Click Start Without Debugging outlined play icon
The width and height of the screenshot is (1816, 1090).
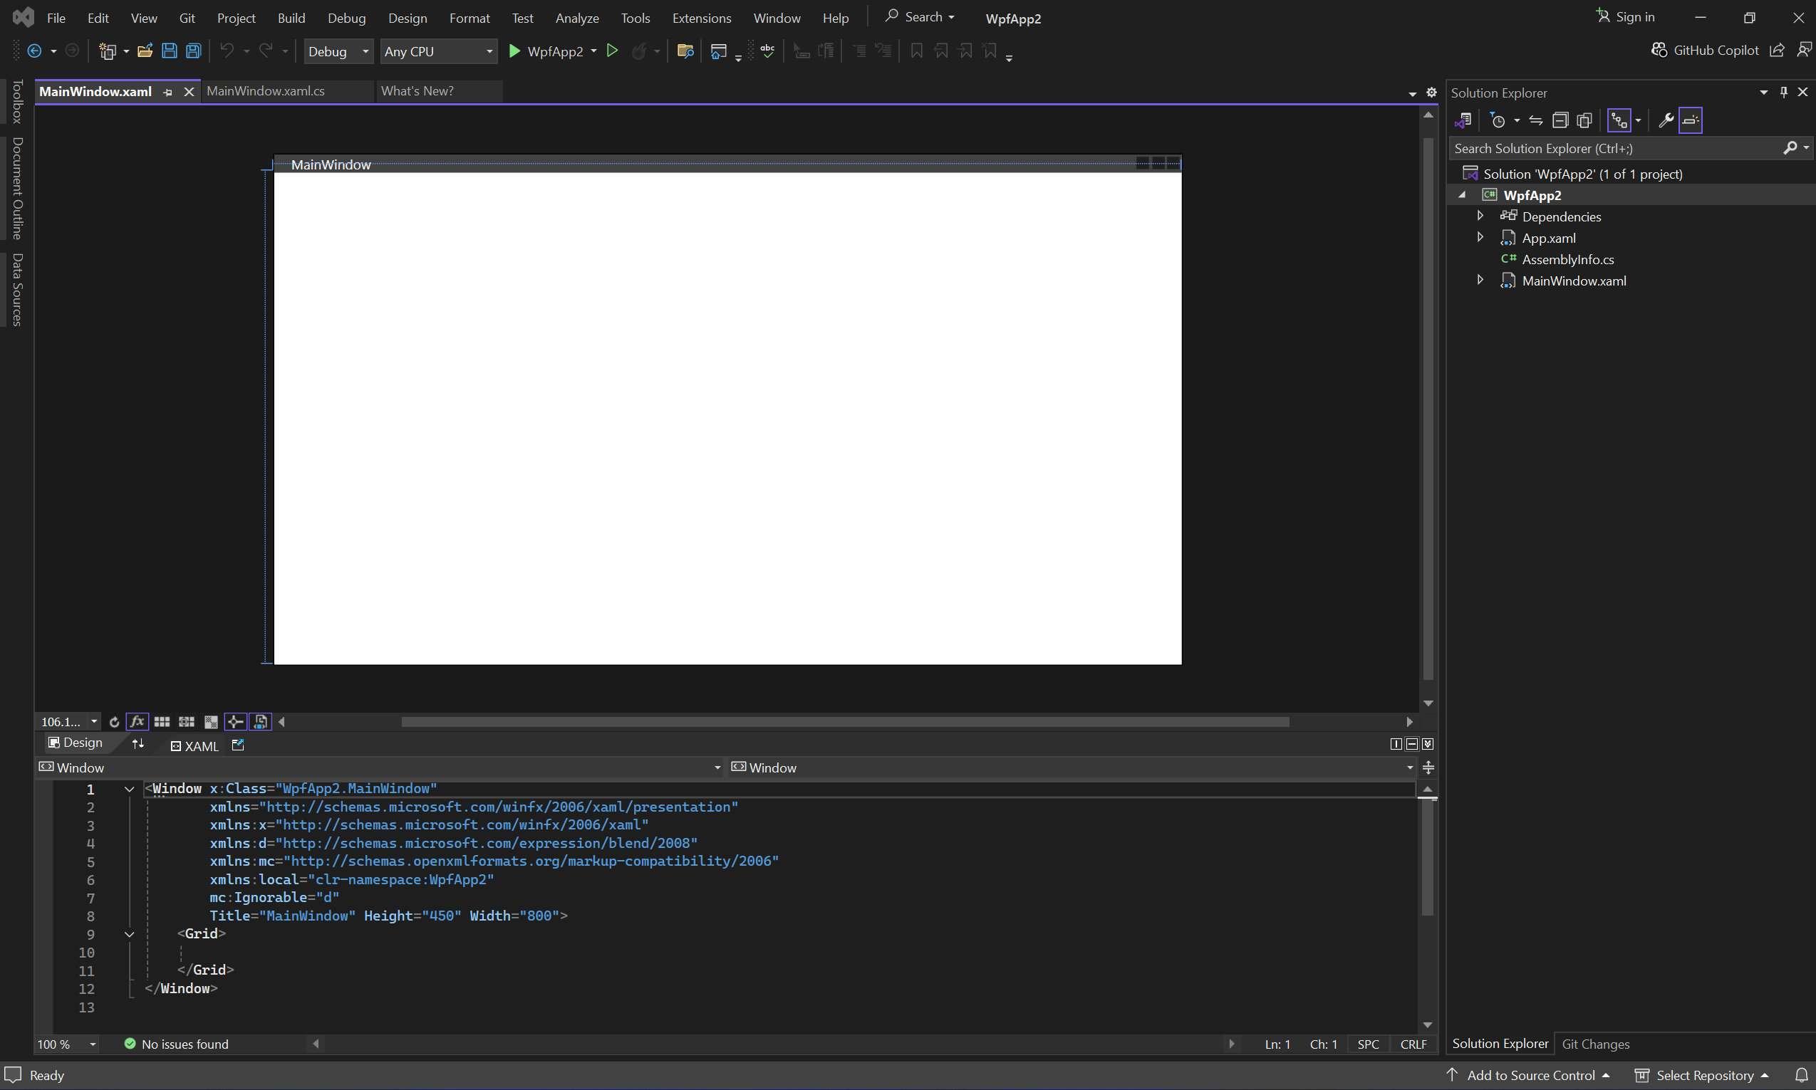pos(612,51)
